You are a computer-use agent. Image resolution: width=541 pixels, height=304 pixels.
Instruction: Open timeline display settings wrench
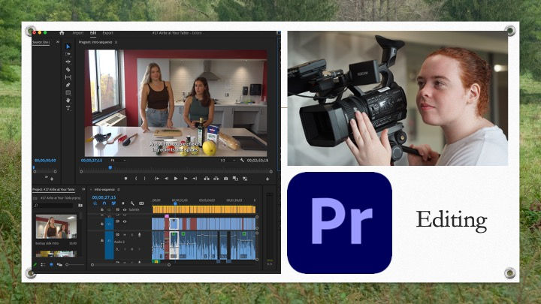[x=132, y=203]
